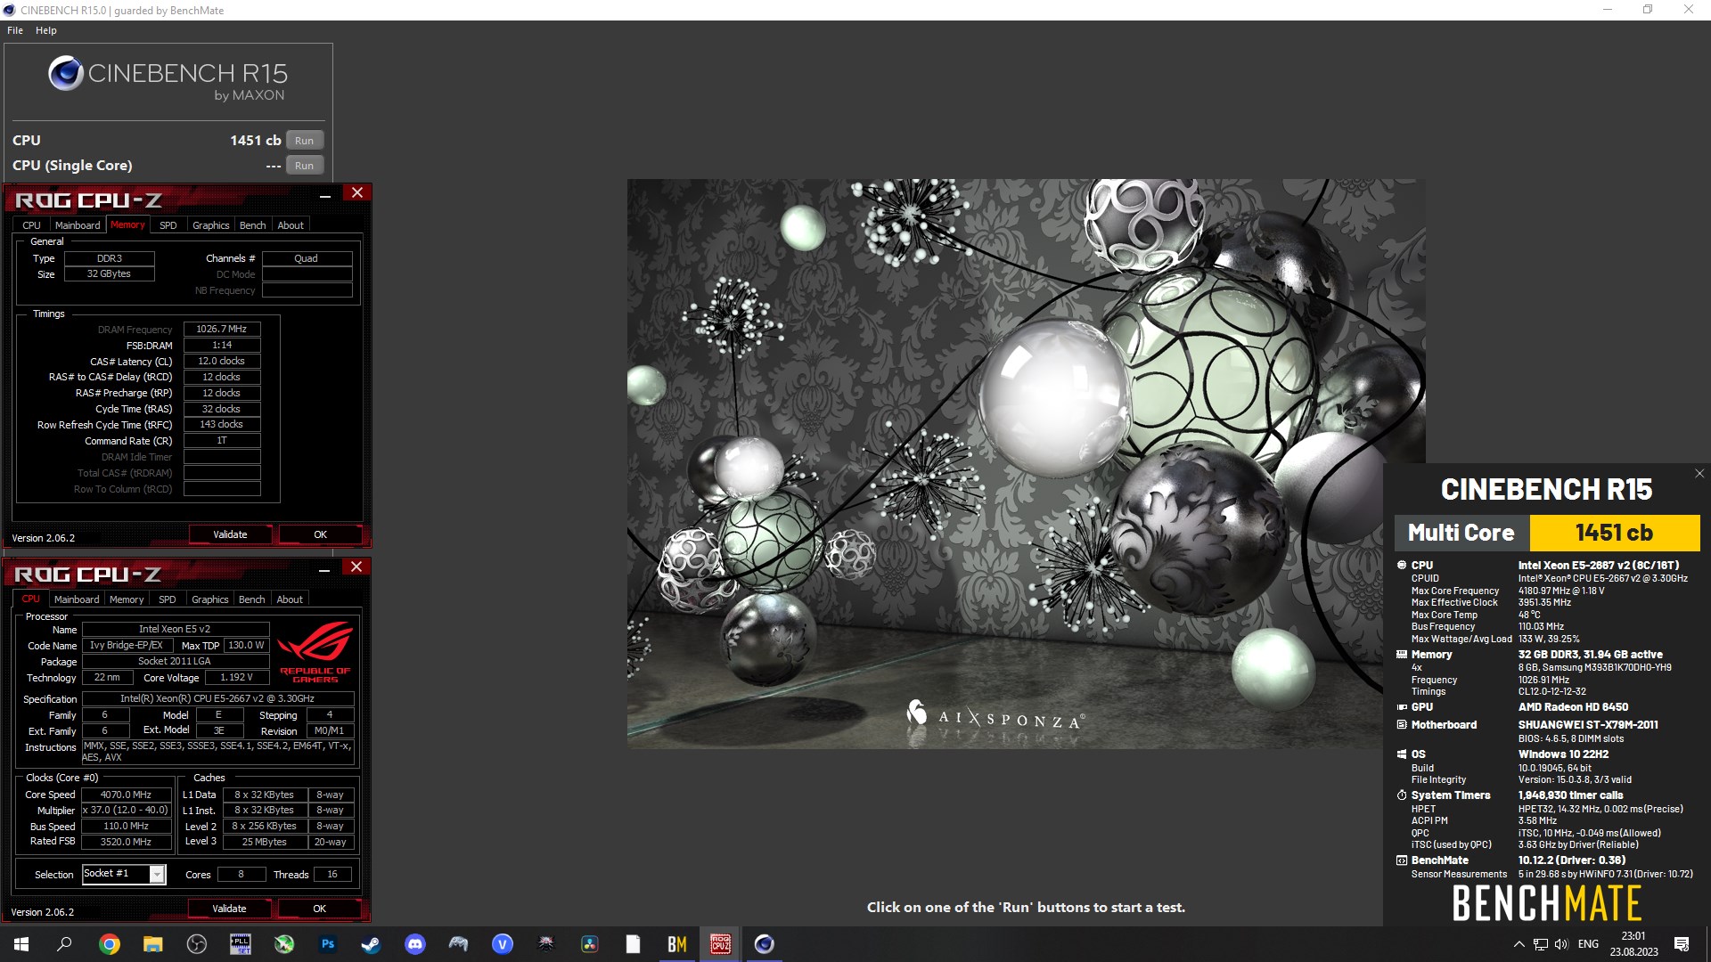Click the DRAM Frequency 1026.7 MHz field
This screenshot has width=1711, height=962.
point(222,329)
